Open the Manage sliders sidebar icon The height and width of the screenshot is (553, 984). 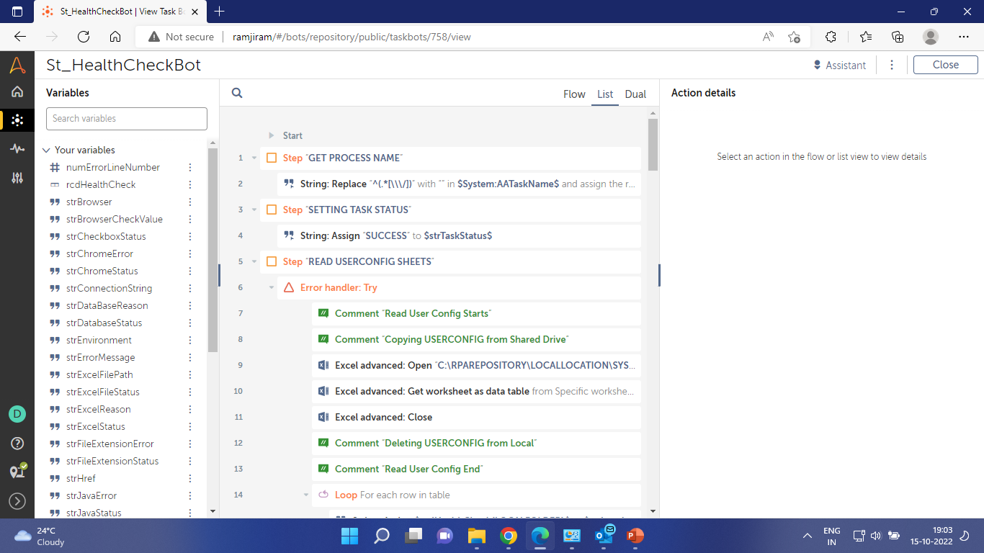point(17,178)
